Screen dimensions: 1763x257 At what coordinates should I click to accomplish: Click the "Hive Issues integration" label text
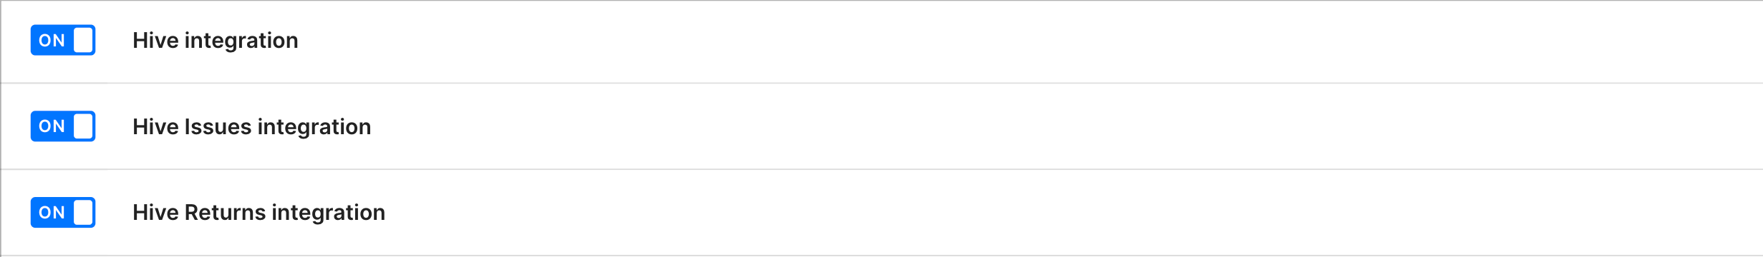pyautogui.click(x=252, y=126)
